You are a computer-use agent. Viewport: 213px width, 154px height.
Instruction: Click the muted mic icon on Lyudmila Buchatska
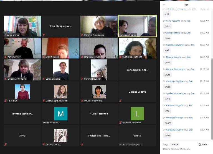pos(120,122)
